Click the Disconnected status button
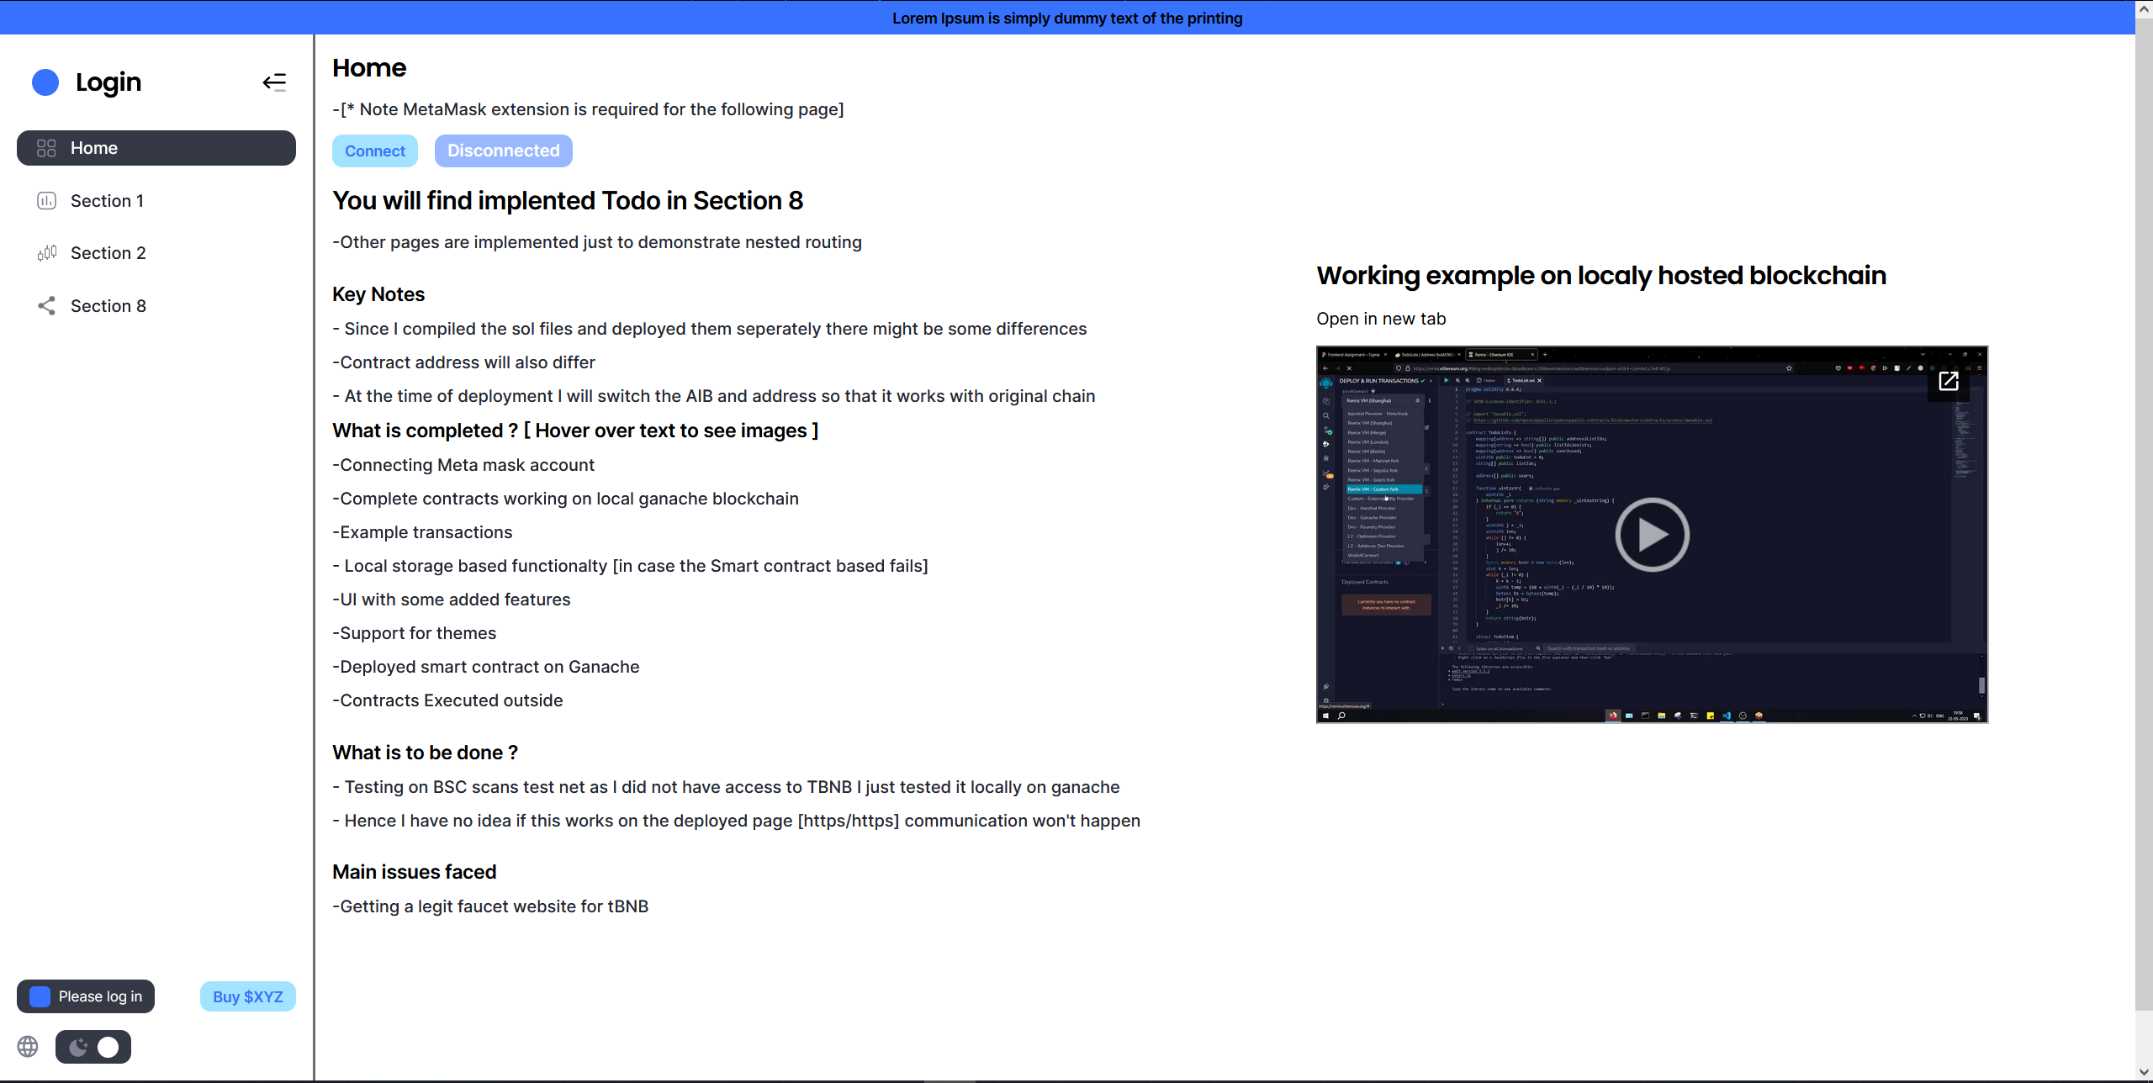 [503, 151]
